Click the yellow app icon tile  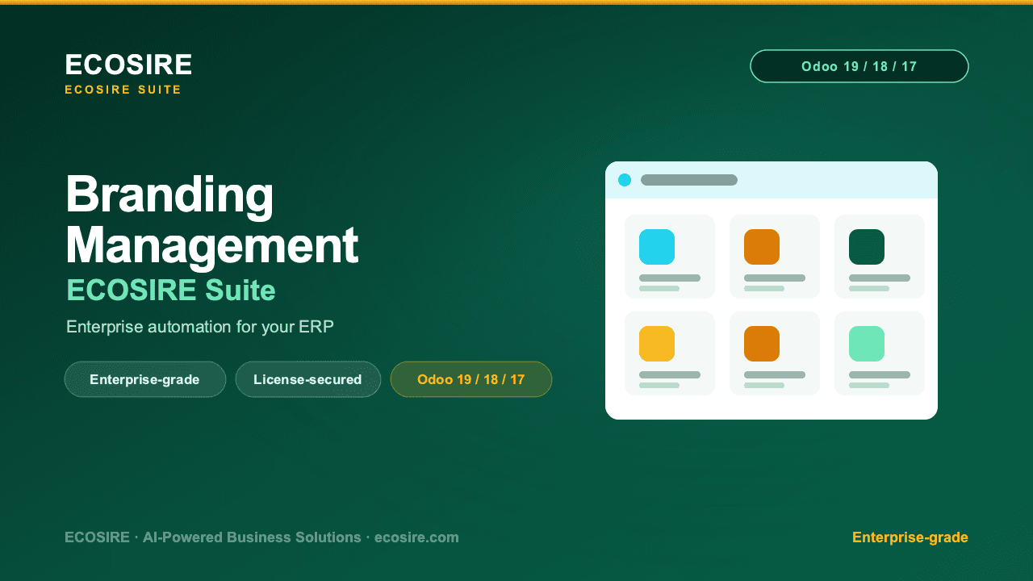point(657,344)
